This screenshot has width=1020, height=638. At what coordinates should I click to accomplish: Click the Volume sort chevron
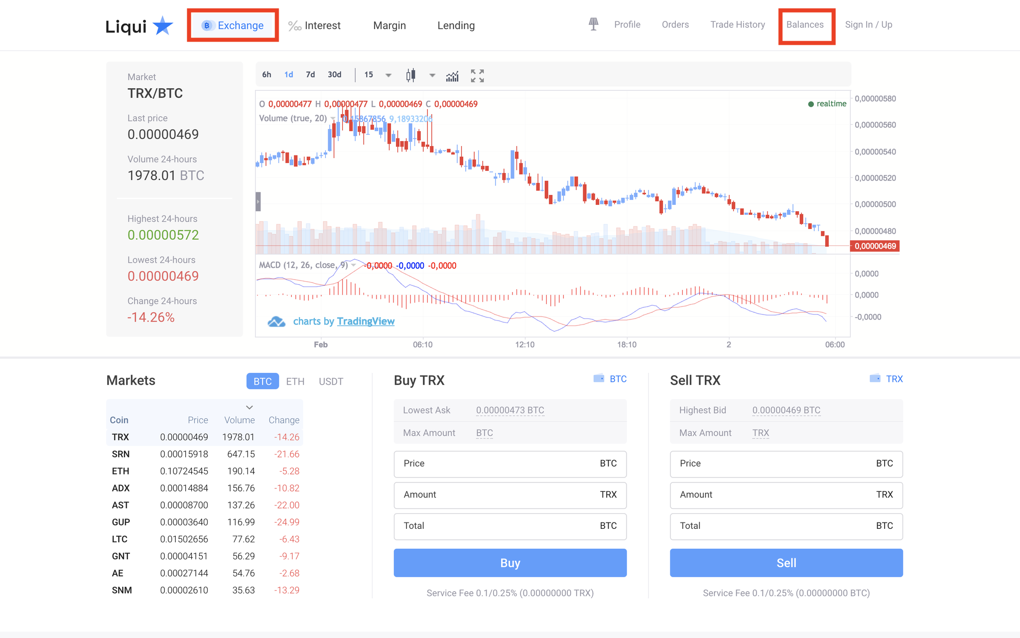coord(250,407)
